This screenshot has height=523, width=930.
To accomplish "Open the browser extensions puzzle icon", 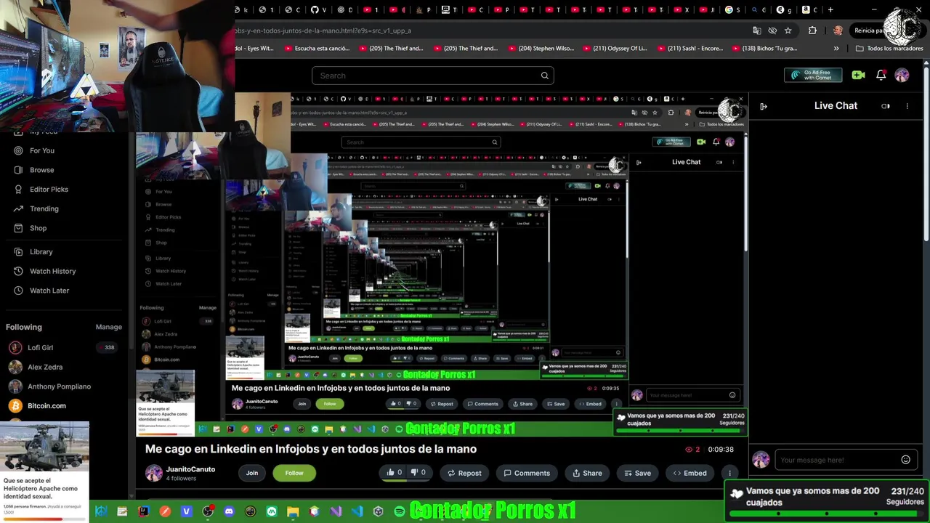I will pyautogui.click(x=812, y=31).
